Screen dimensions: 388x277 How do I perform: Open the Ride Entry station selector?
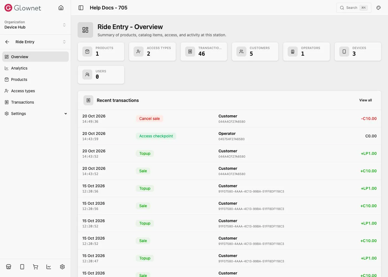41,42
